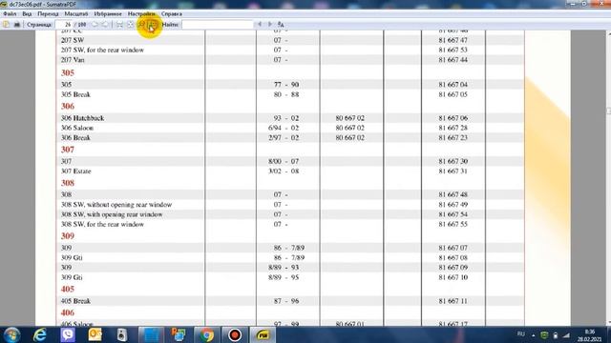Screen dimensions: 611x343
Task: Click '308 SW, without opening rear window'
Action: (116, 205)
